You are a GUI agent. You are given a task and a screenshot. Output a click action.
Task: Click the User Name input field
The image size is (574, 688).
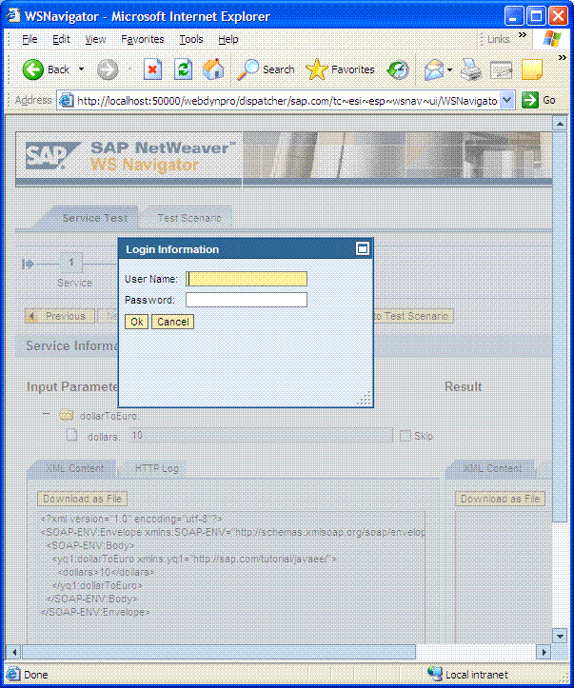pyautogui.click(x=247, y=279)
